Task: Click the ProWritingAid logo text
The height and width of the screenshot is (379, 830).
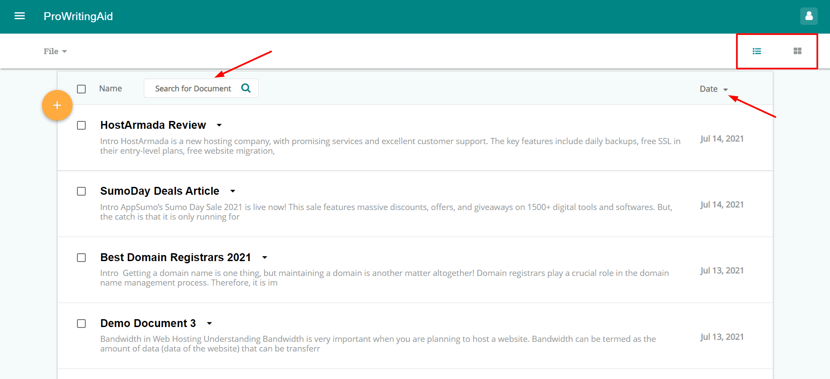Action: [x=78, y=16]
